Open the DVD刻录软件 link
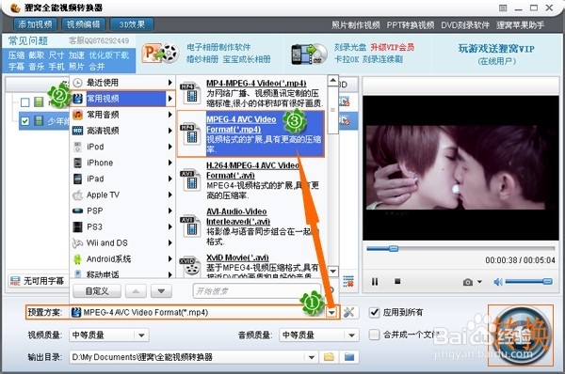The width and height of the screenshot is (565, 374). [465, 25]
